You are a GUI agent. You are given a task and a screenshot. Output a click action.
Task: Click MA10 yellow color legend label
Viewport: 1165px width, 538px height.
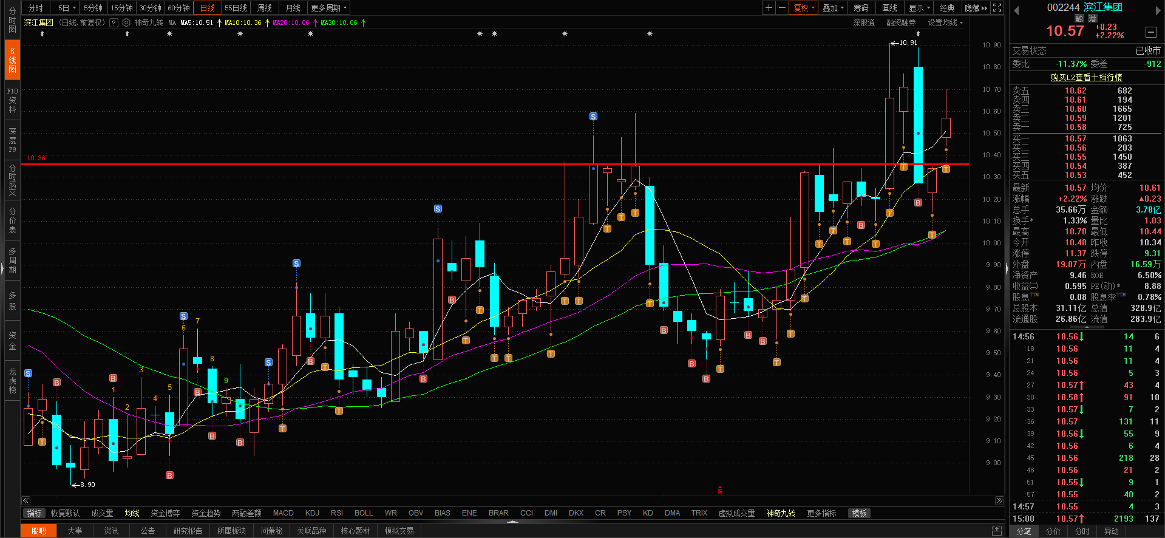click(x=243, y=22)
